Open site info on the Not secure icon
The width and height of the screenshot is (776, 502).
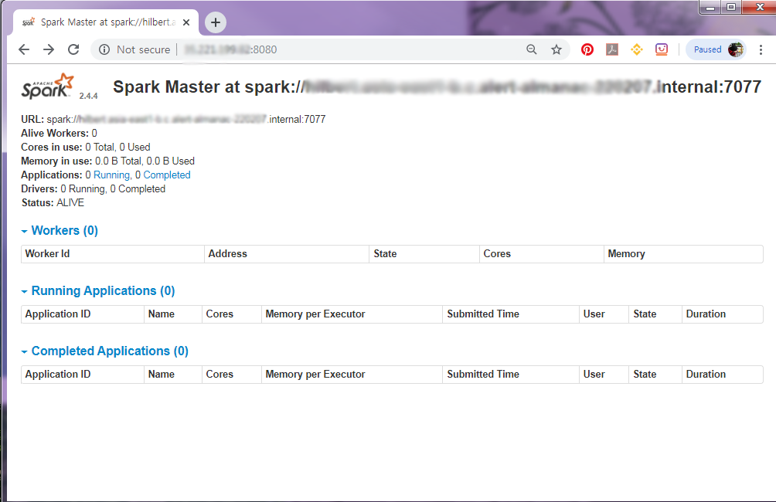(x=104, y=49)
